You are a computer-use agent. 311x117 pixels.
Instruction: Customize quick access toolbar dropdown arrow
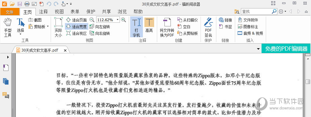71,4
